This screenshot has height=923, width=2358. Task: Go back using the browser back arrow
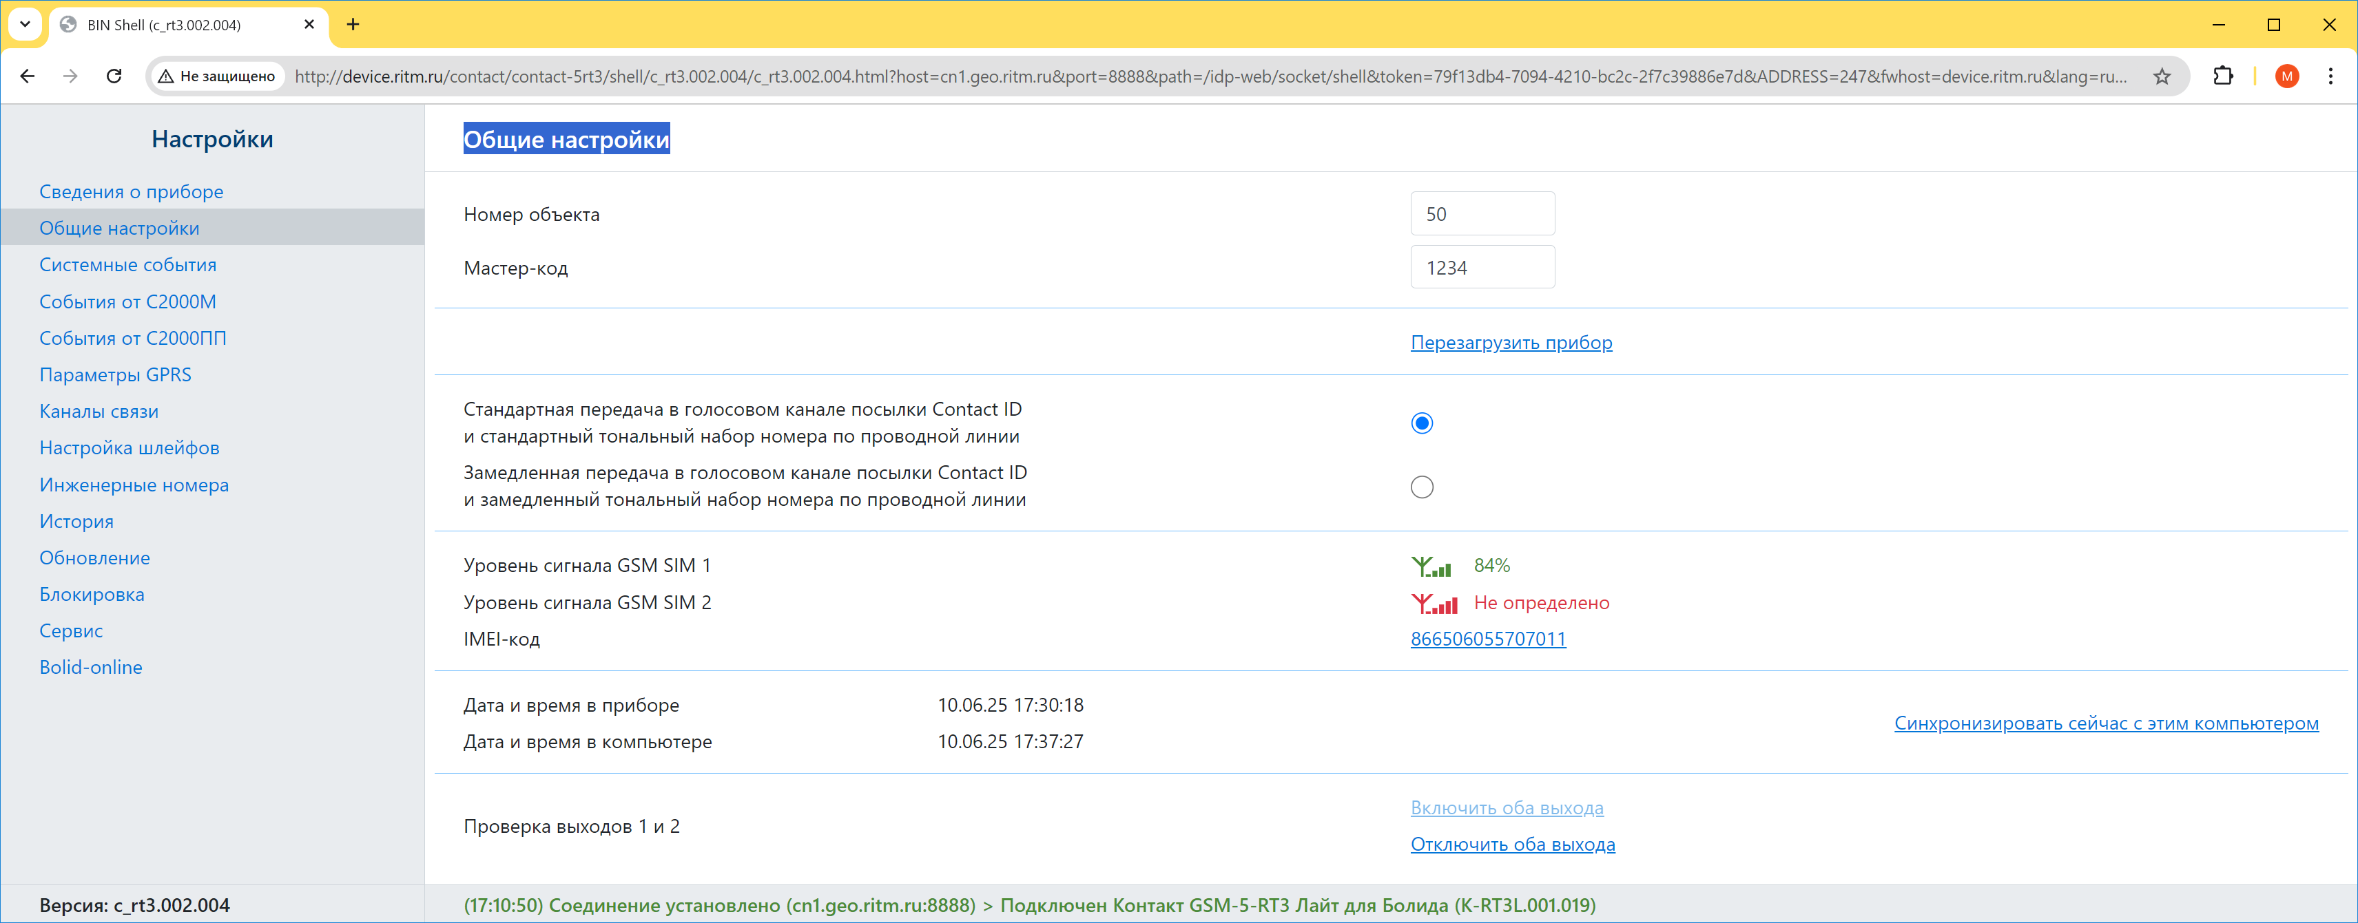pyautogui.click(x=28, y=76)
